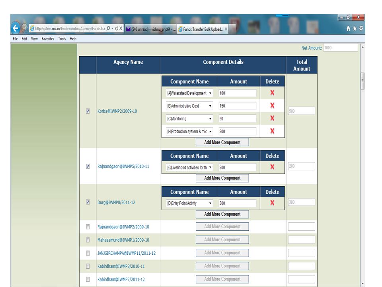This screenshot has height=287, width=382.
Task: Open the [H]Production system dropdown
Action: 189,131
